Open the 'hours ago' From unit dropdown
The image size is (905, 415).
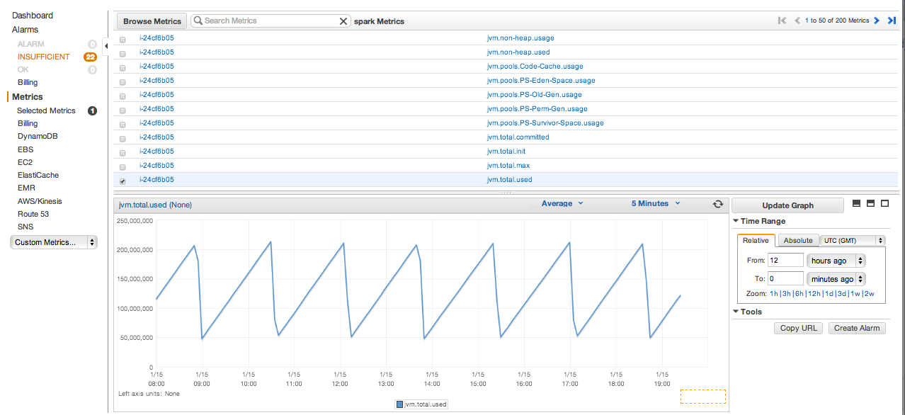coord(836,261)
